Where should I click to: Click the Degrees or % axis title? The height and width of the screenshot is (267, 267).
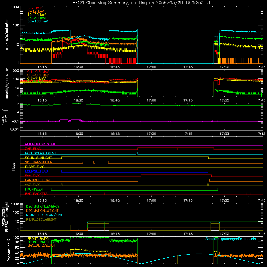[x=9, y=250]
